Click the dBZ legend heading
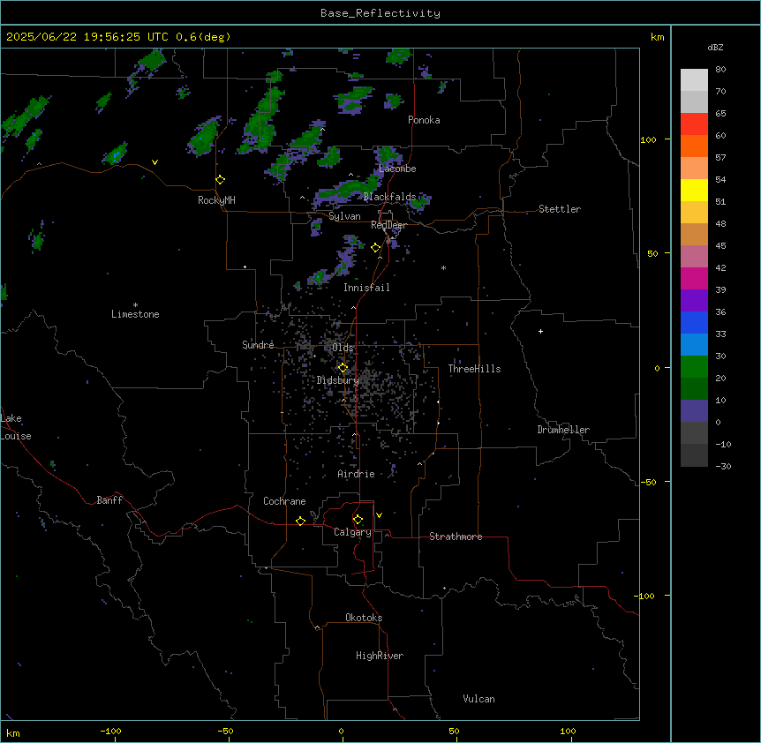The width and height of the screenshot is (761, 743). 715,47
